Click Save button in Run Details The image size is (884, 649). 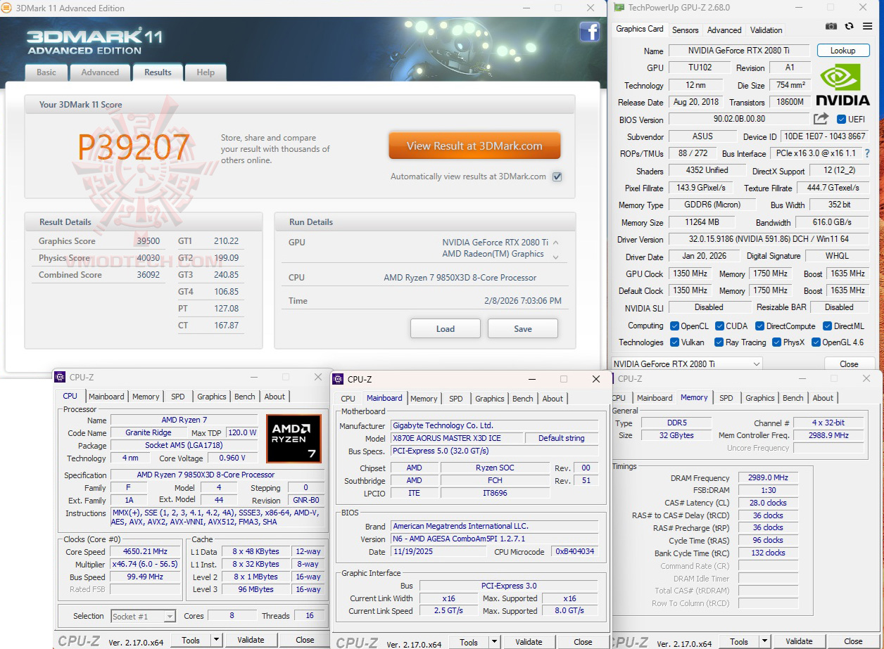click(523, 328)
